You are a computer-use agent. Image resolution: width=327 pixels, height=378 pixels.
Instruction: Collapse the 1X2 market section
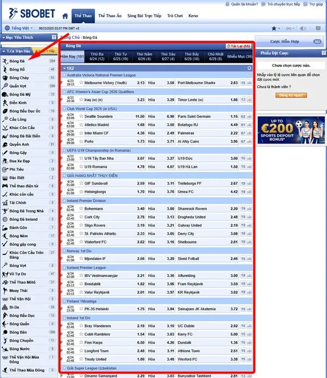pos(64,68)
